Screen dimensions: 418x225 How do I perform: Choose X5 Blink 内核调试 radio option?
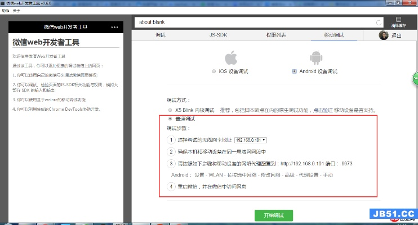pyautogui.click(x=171, y=110)
